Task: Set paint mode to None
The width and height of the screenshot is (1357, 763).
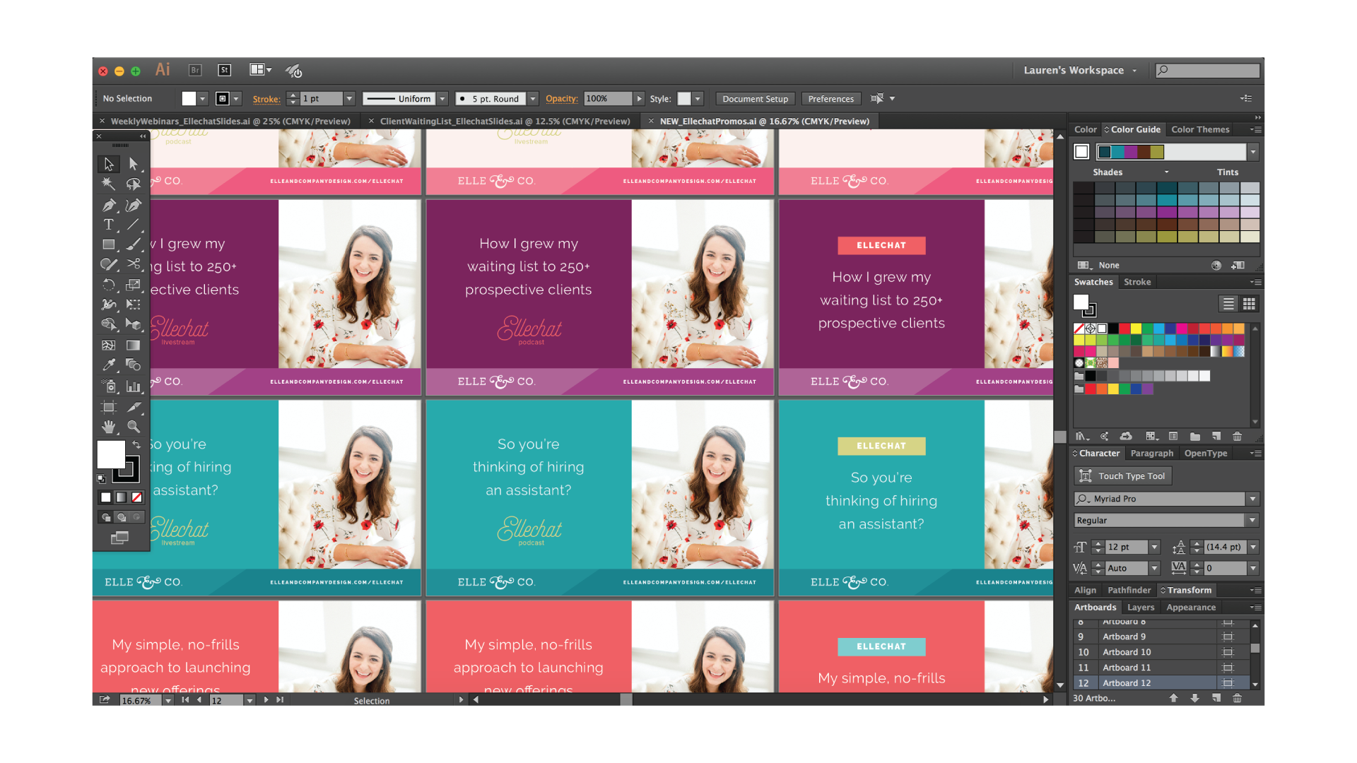Action: pos(137,497)
